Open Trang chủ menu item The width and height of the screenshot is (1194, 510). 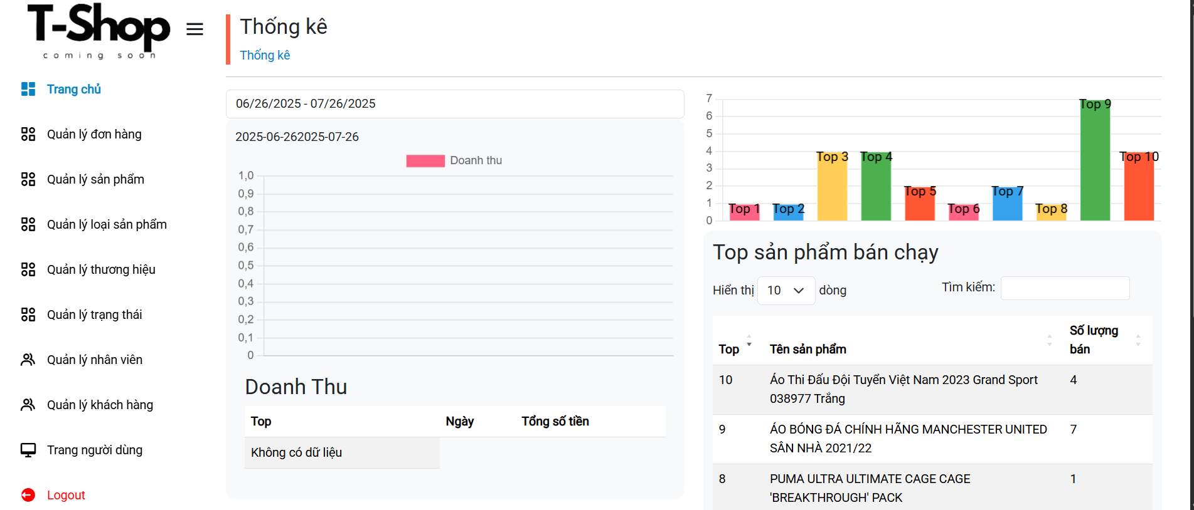tap(74, 89)
